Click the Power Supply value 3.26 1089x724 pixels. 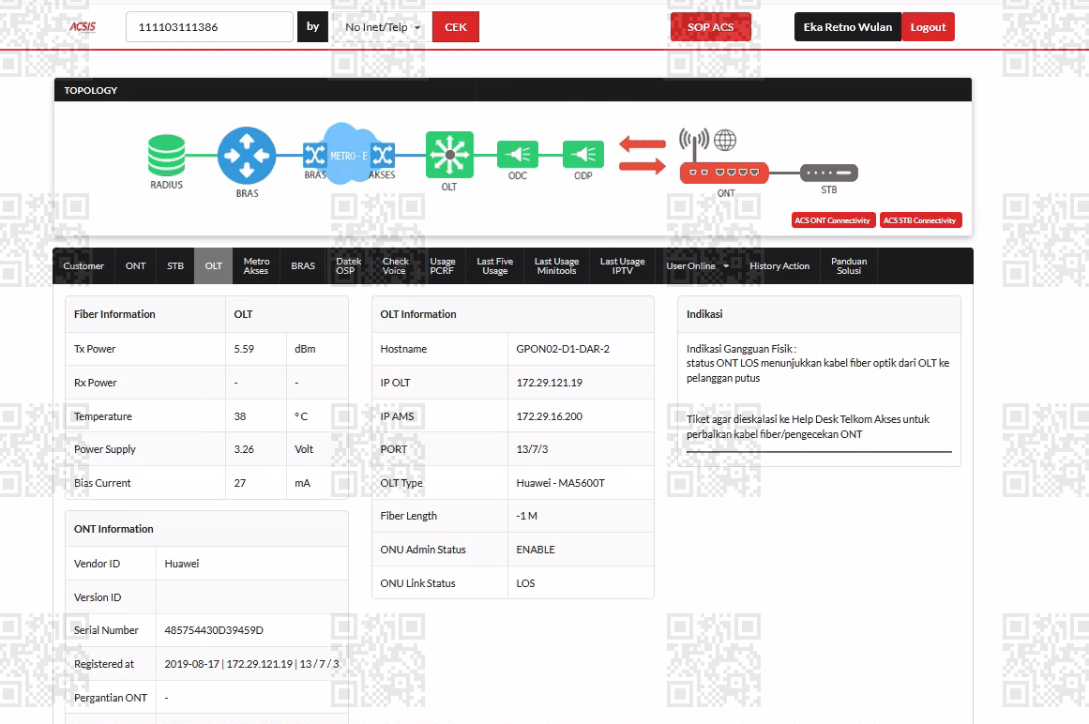pos(244,449)
